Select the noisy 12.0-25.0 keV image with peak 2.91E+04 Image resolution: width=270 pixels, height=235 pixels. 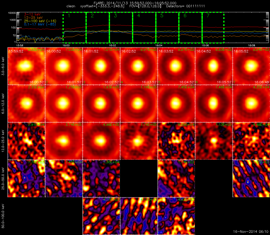pyautogui.click(x=26, y=141)
